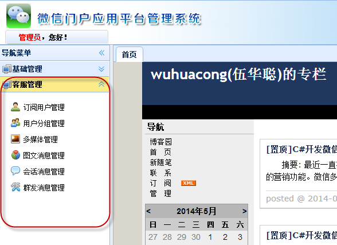Go to next month in calendar
The width and height of the screenshot is (337, 245).
[x=244, y=211]
